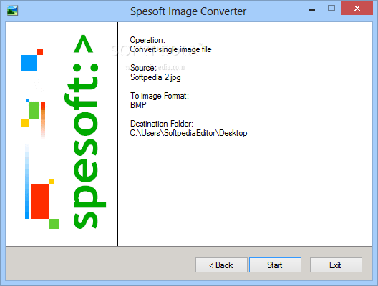378x286 pixels.
Task: Close the window with the red X
Action: coord(357,8)
